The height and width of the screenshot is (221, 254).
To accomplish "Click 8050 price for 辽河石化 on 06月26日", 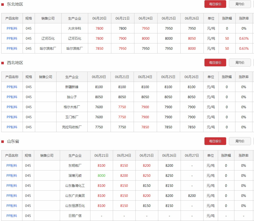I will (192, 38).
